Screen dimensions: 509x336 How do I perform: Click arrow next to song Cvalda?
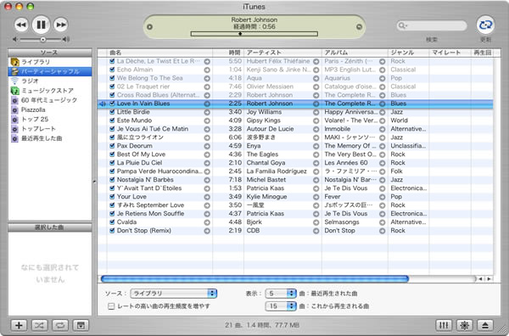coord(207,222)
